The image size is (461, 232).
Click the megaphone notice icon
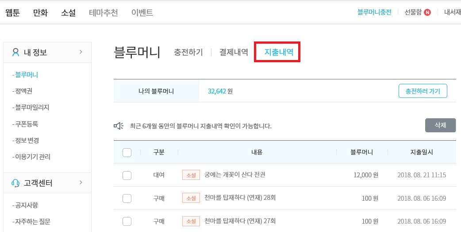pyautogui.click(x=119, y=126)
